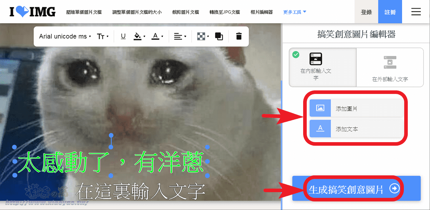Open the Arial unicode ms font dropdown
The image size is (430, 210).
click(65, 36)
